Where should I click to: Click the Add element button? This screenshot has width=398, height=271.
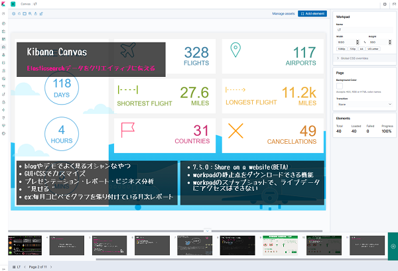click(x=312, y=14)
